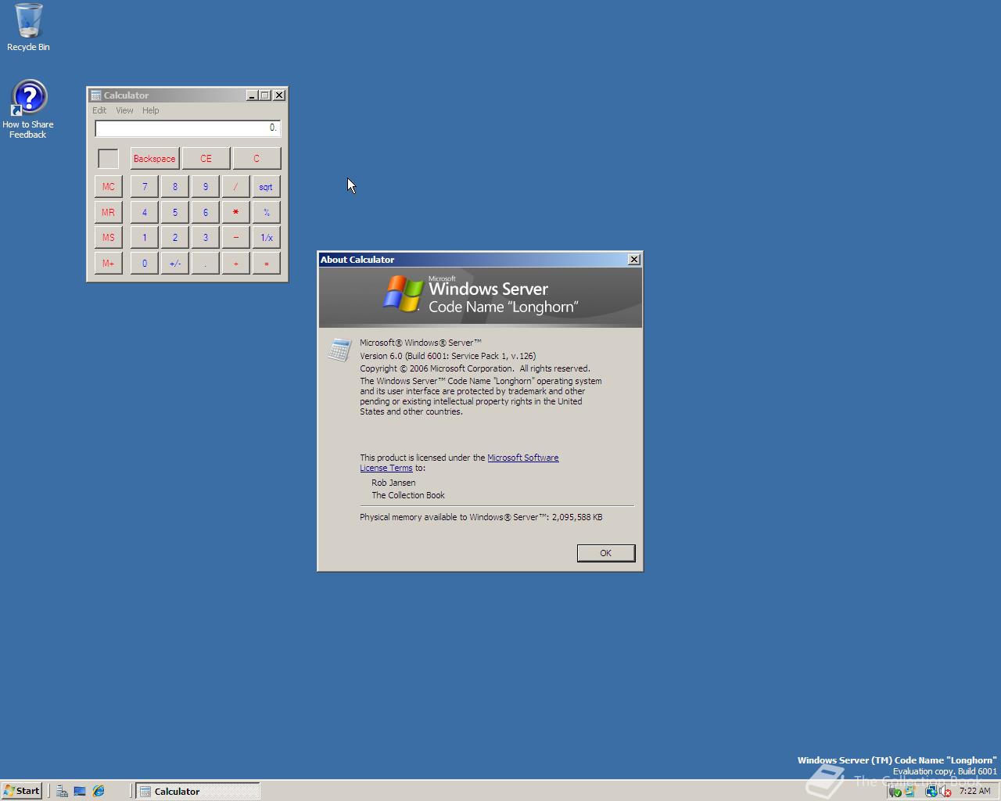Click digit 0 on calculator
Screen dimensions: 1001x801
pos(144,263)
